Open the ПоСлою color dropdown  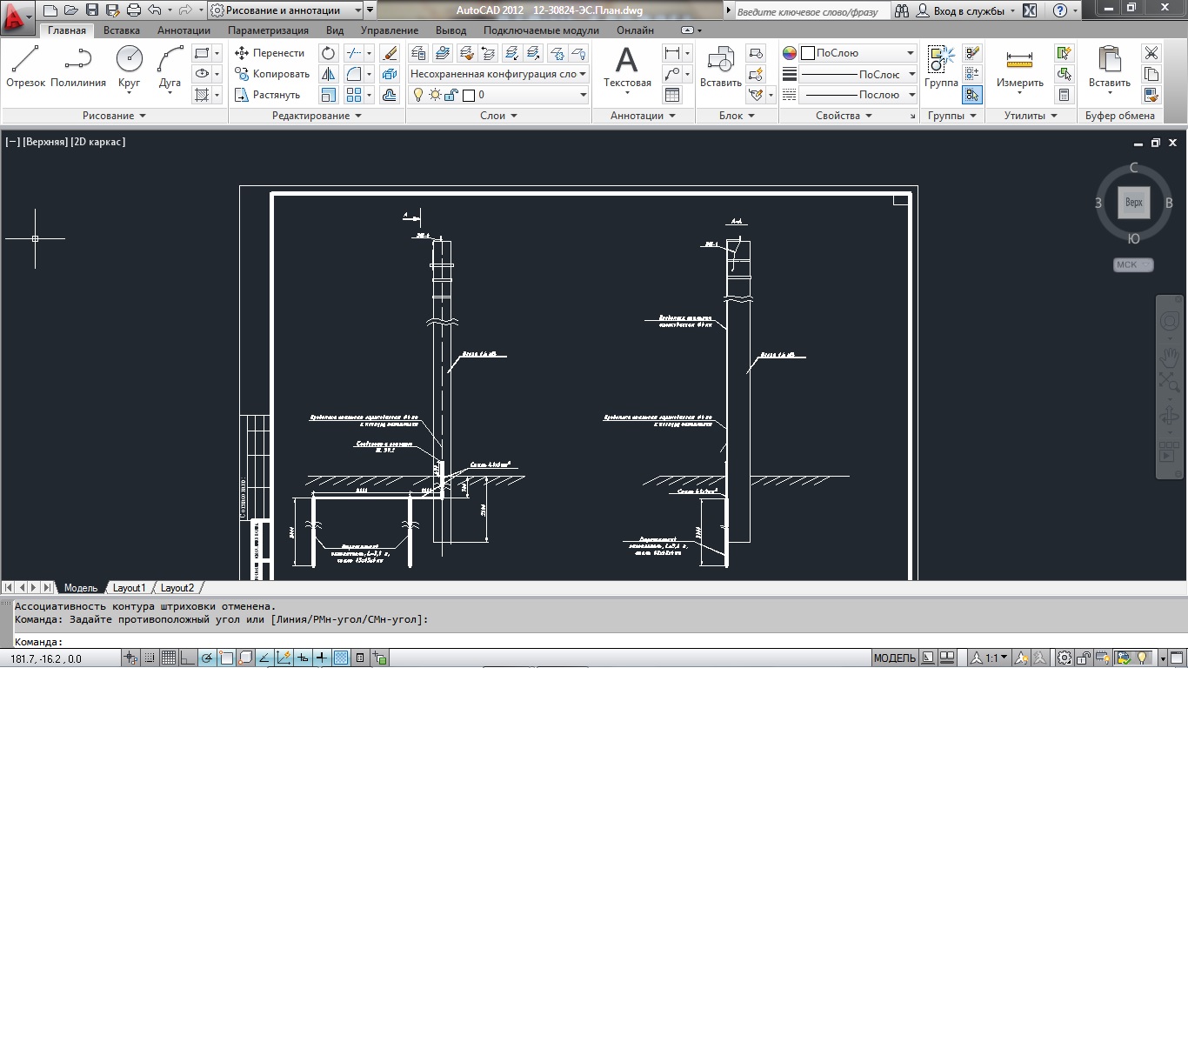pos(858,53)
